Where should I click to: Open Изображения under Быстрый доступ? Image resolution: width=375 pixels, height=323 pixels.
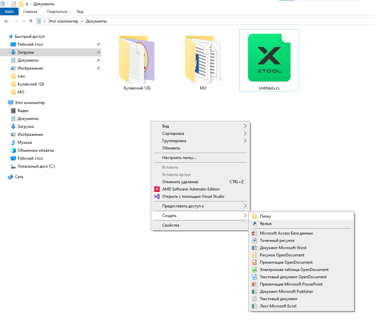(x=30, y=68)
